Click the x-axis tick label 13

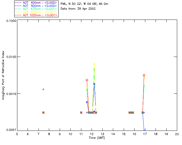click(x=102, y=134)
